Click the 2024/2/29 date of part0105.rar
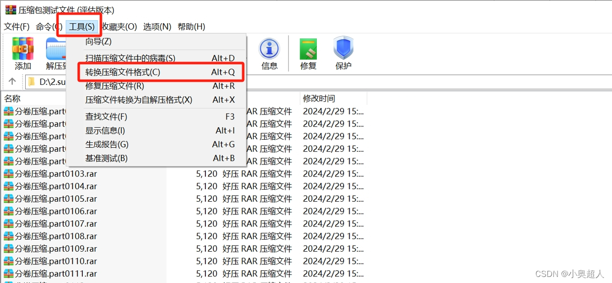This screenshot has width=612, height=283. click(333, 199)
